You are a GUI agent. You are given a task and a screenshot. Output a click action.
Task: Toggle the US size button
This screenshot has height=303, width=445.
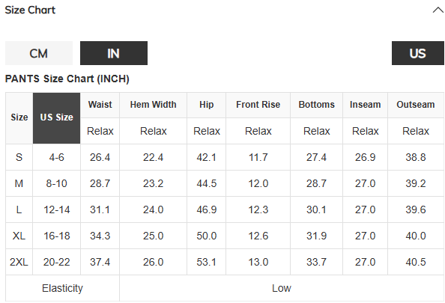click(x=418, y=53)
